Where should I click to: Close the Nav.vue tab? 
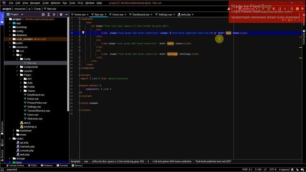[x=105, y=14]
